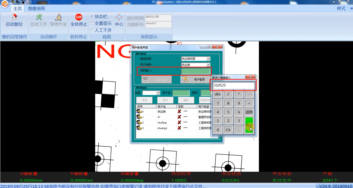Open the 用户名称 dropdown
353x188 pixels.
click(208, 65)
